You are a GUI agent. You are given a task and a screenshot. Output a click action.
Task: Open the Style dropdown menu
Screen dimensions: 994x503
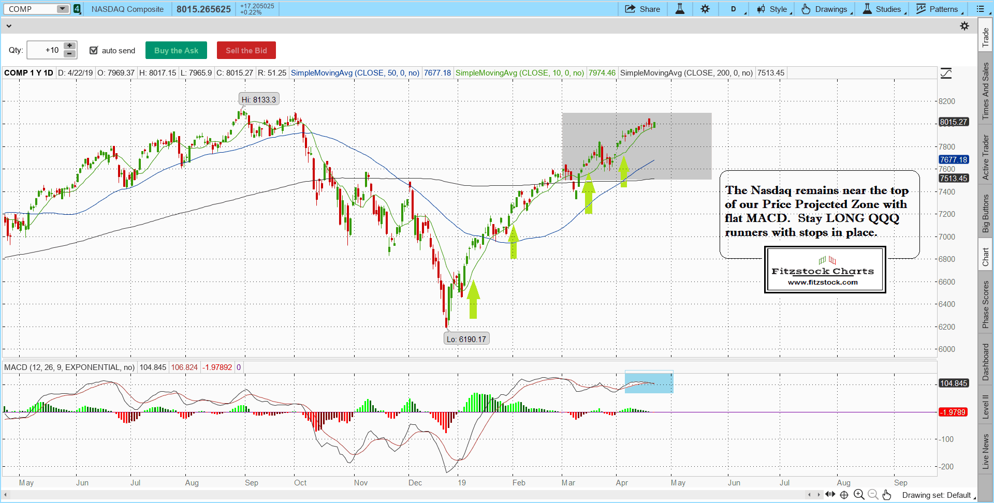[x=774, y=9]
